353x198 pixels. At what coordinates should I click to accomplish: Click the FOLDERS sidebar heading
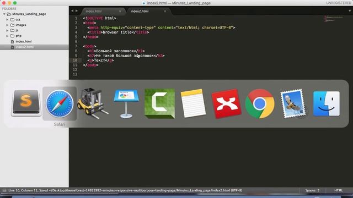click(9, 9)
